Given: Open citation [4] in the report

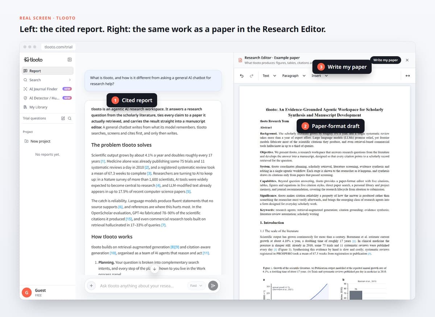Looking at the screenshot, I should pyautogui.click(x=158, y=185).
